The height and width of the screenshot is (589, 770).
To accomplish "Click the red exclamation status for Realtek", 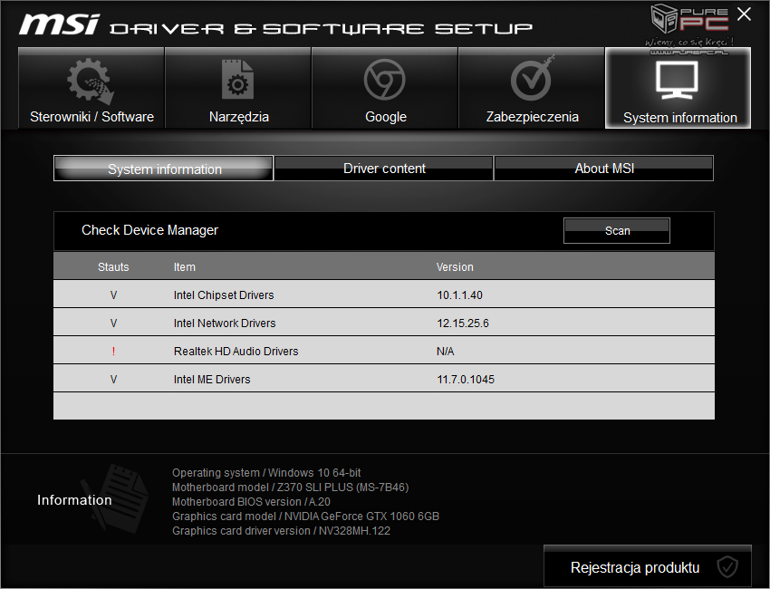I will (x=113, y=352).
